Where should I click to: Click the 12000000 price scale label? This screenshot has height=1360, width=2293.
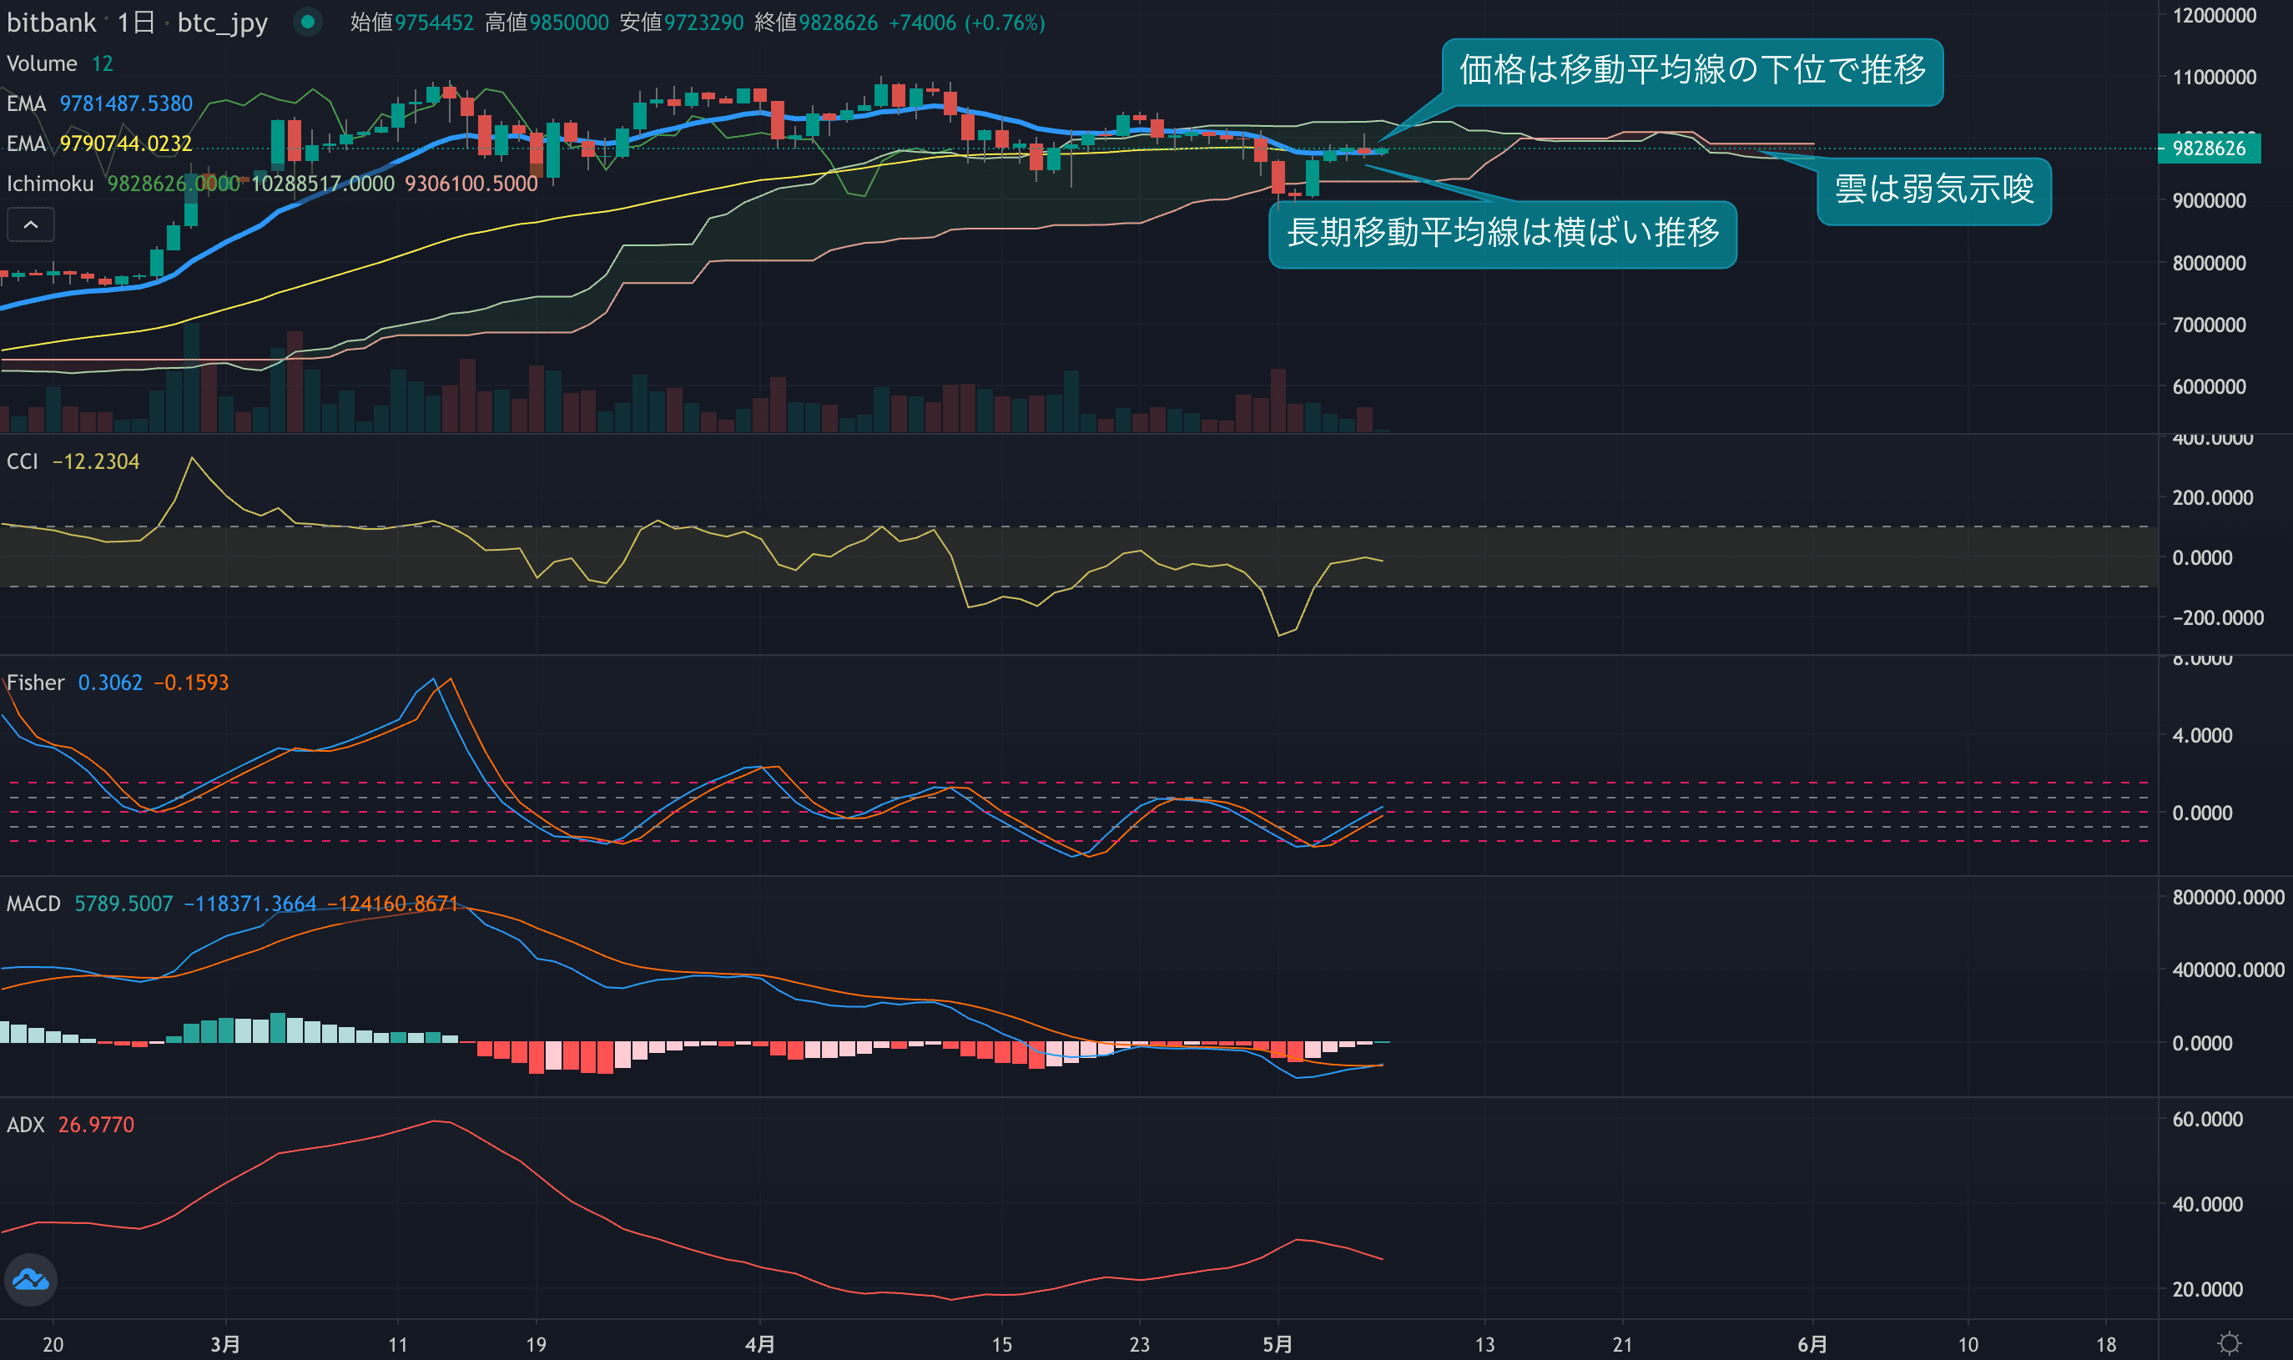coord(2215,16)
